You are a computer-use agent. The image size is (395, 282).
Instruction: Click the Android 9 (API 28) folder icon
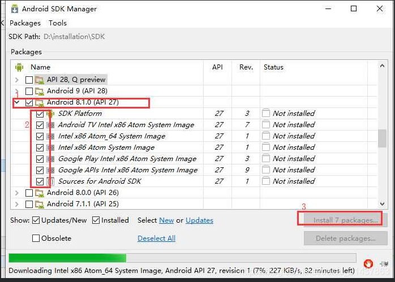coord(40,91)
